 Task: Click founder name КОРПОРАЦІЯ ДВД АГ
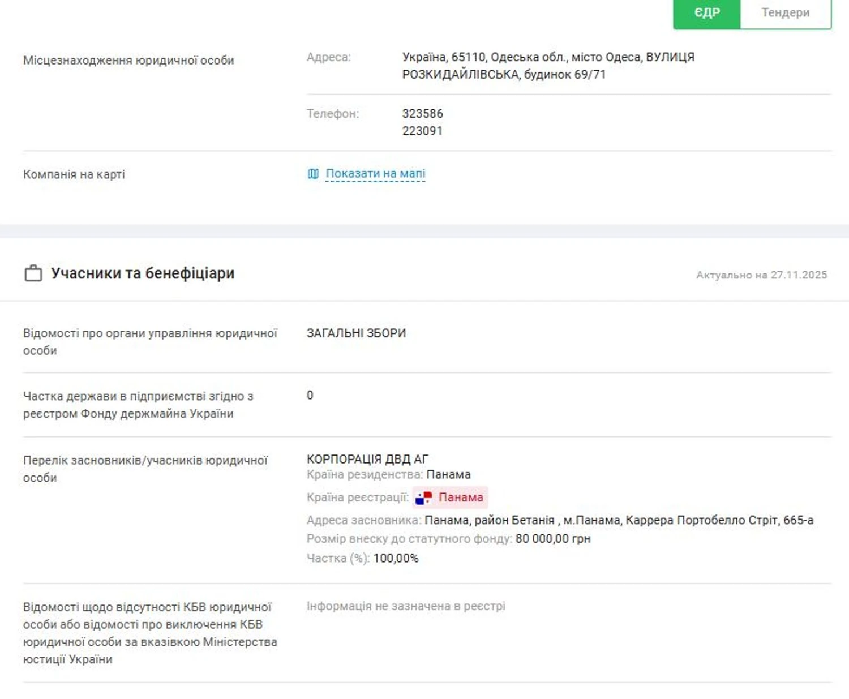pos(367,459)
